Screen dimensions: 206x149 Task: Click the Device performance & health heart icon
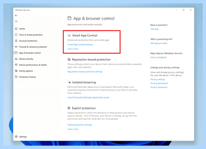coord(16,65)
